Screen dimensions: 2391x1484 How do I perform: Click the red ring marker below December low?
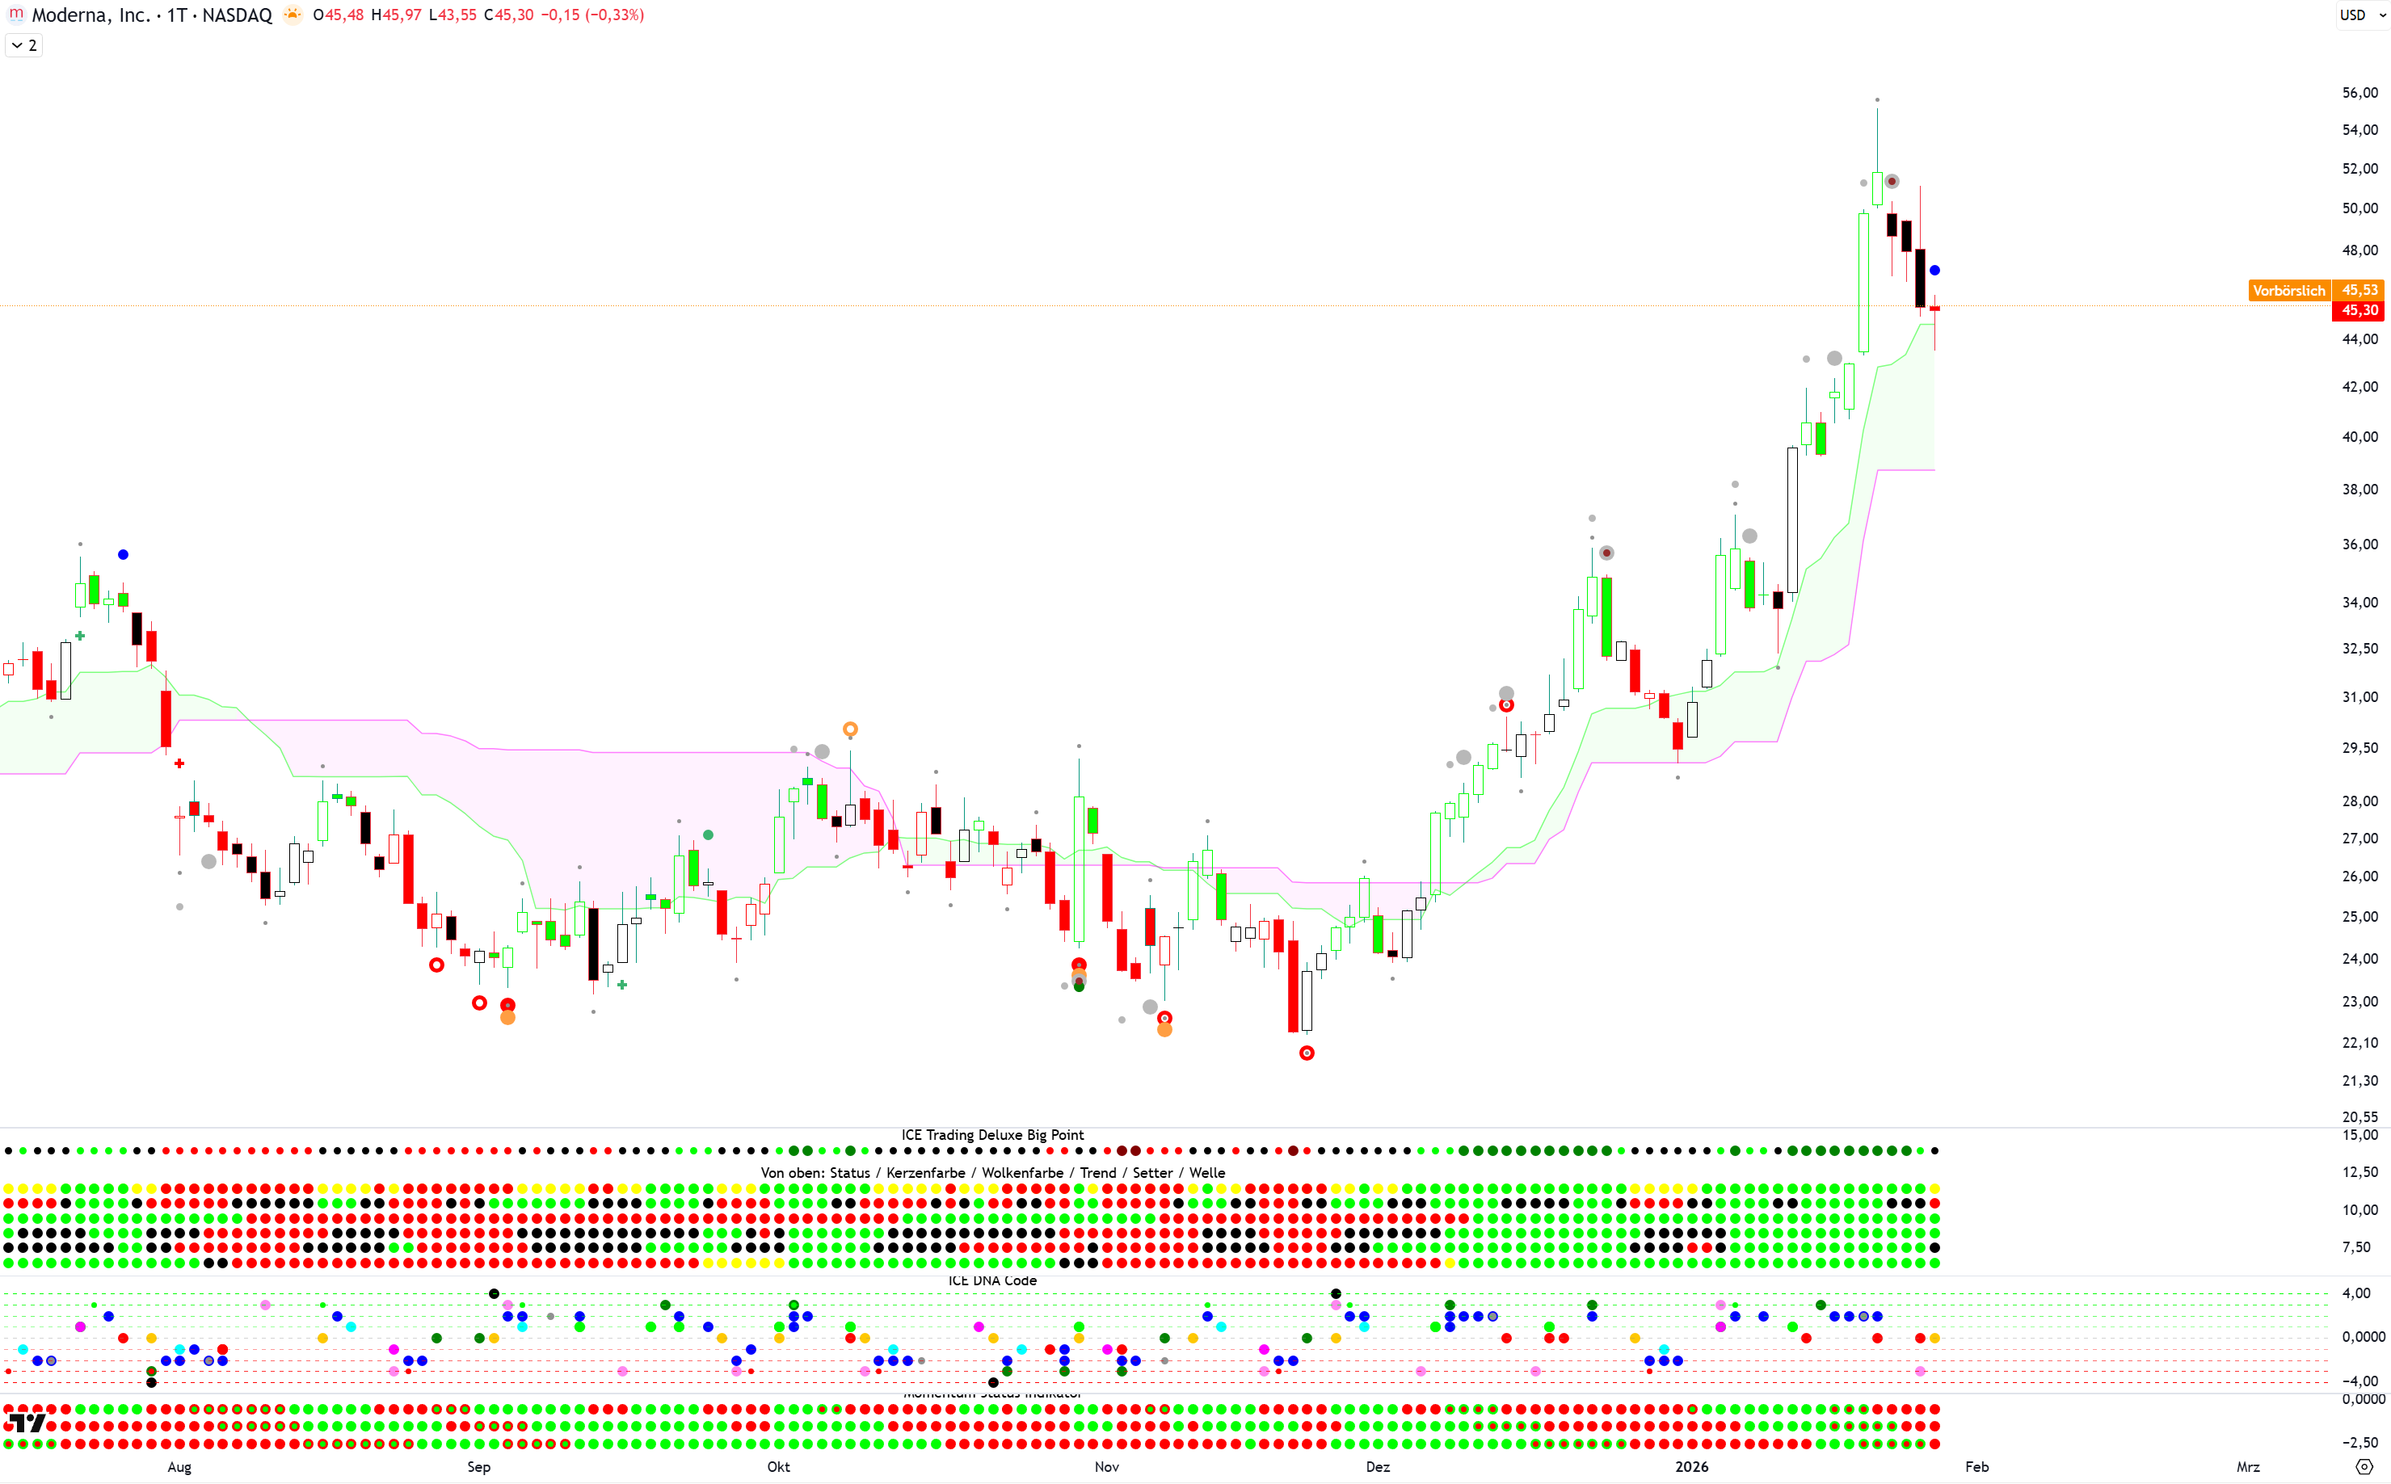[1307, 1053]
